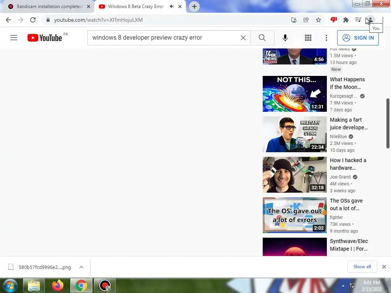
Task: Open Bandicam from the taskbar
Action: coord(105,285)
